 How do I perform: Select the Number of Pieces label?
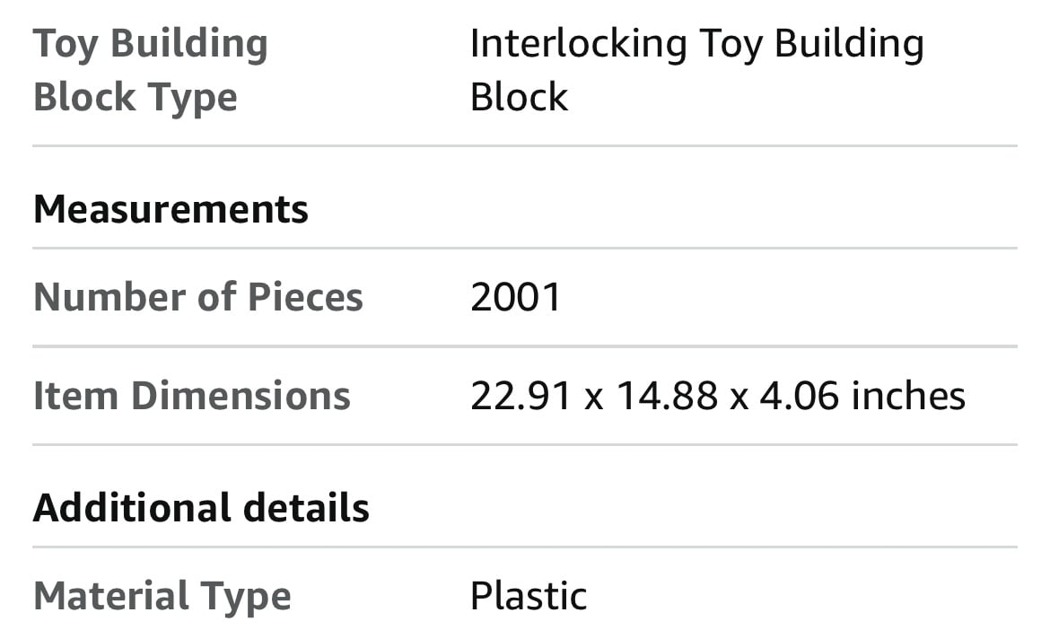coord(198,296)
